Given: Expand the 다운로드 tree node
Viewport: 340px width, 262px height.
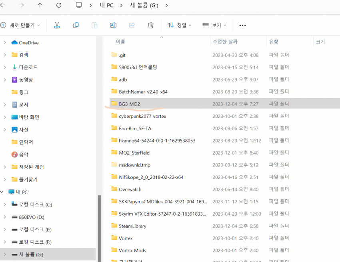Looking at the screenshot, I should 5,67.
